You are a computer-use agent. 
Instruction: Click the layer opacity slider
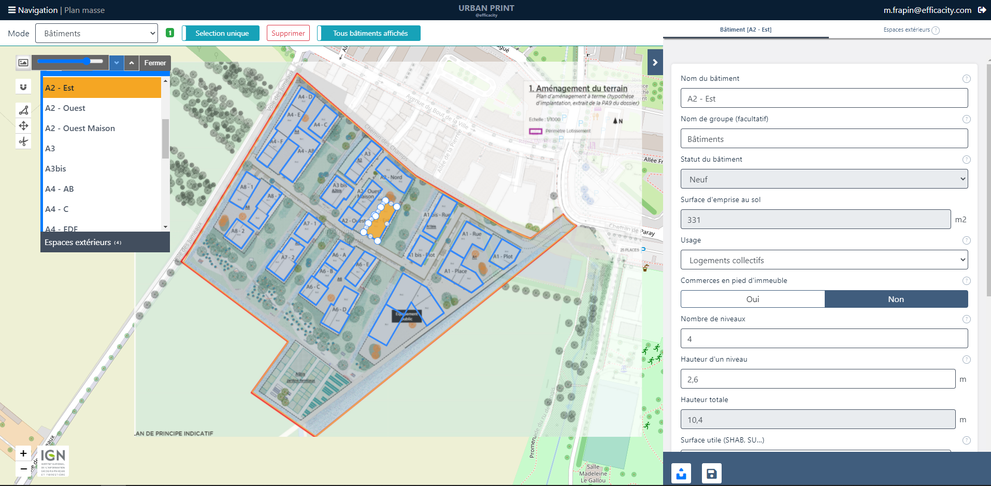coord(70,61)
